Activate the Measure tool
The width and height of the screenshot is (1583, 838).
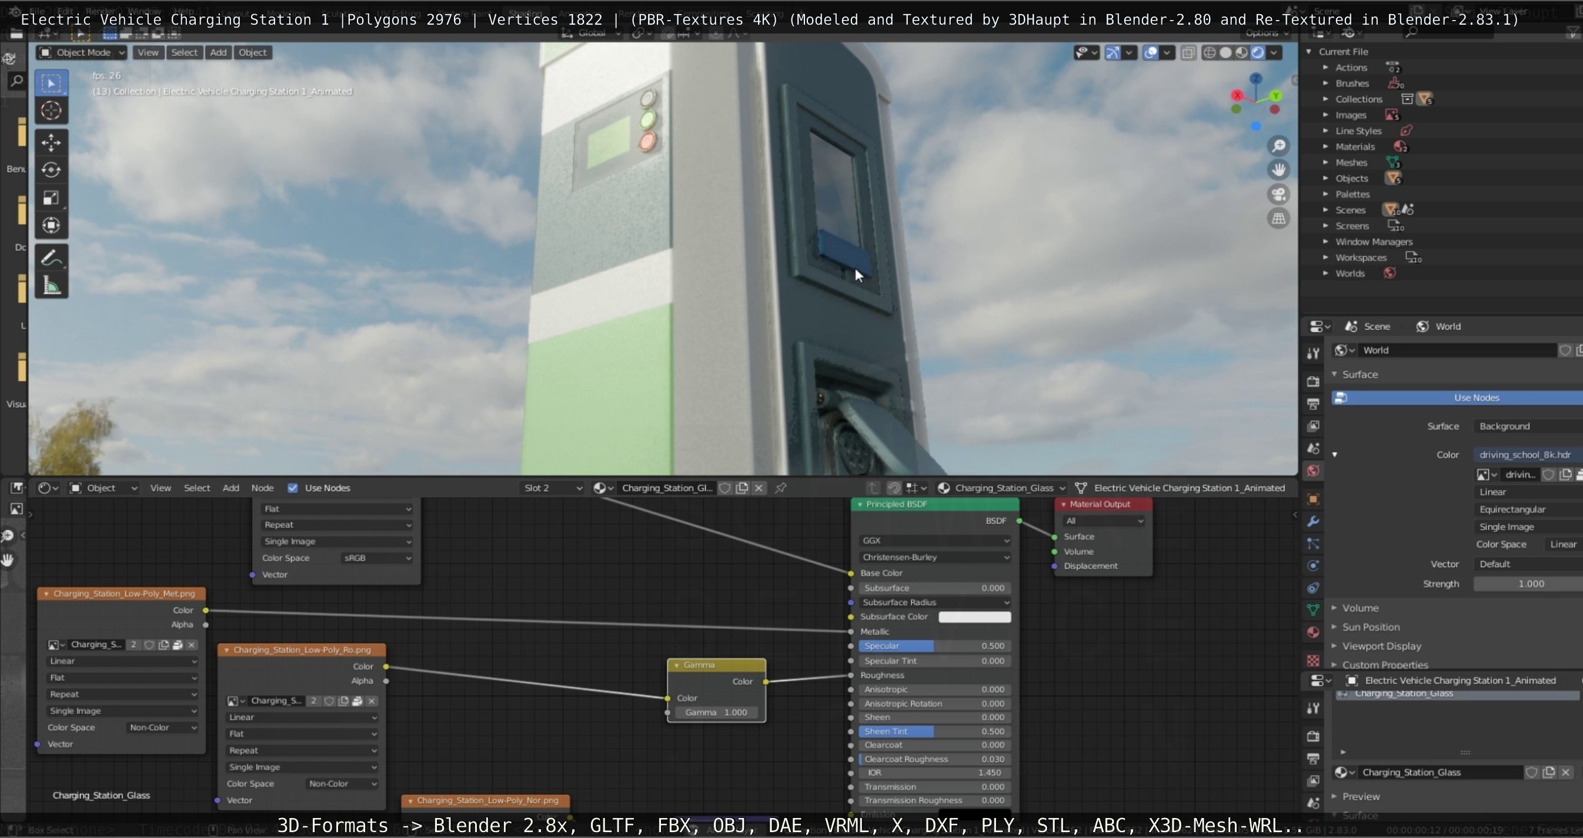coord(51,286)
